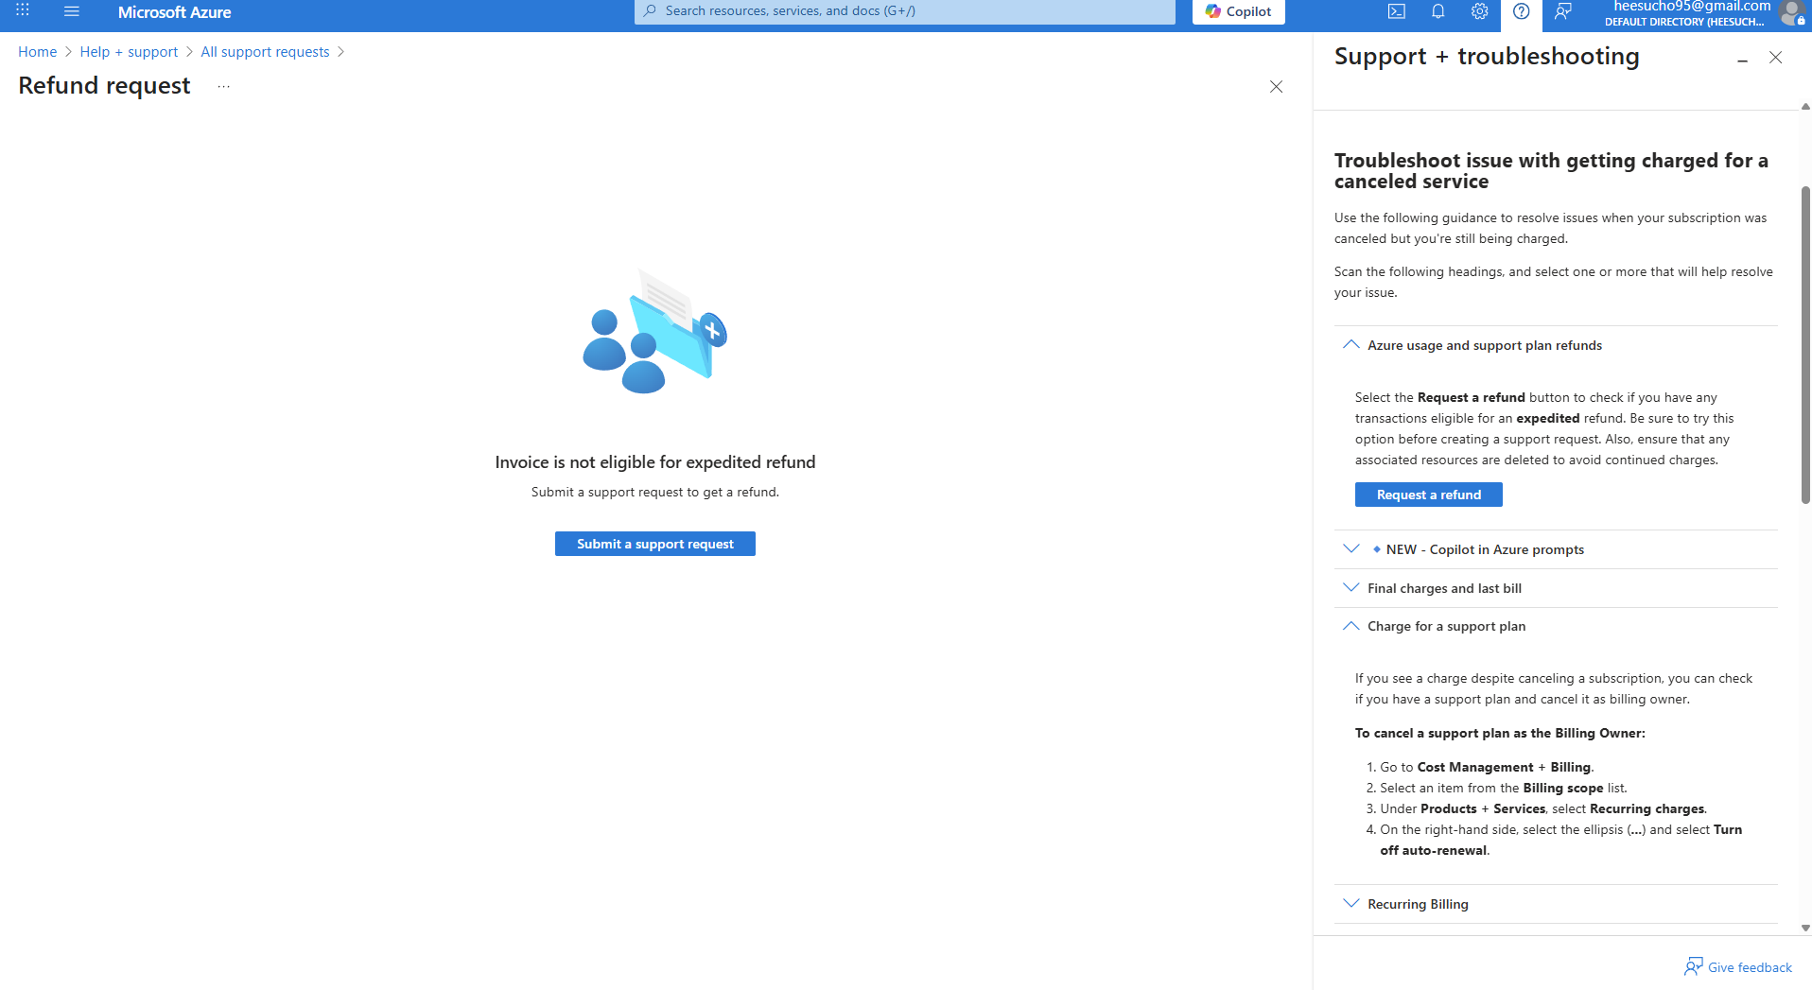Click 'Invoice is not eligible for expedited refund' message

[x=655, y=462]
